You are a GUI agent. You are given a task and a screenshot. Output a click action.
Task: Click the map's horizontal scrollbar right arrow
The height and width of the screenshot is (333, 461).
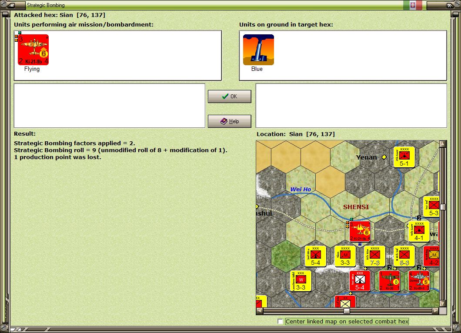click(435, 311)
